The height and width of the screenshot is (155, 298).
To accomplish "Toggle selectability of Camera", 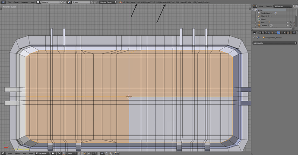I will (x=291, y=25).
